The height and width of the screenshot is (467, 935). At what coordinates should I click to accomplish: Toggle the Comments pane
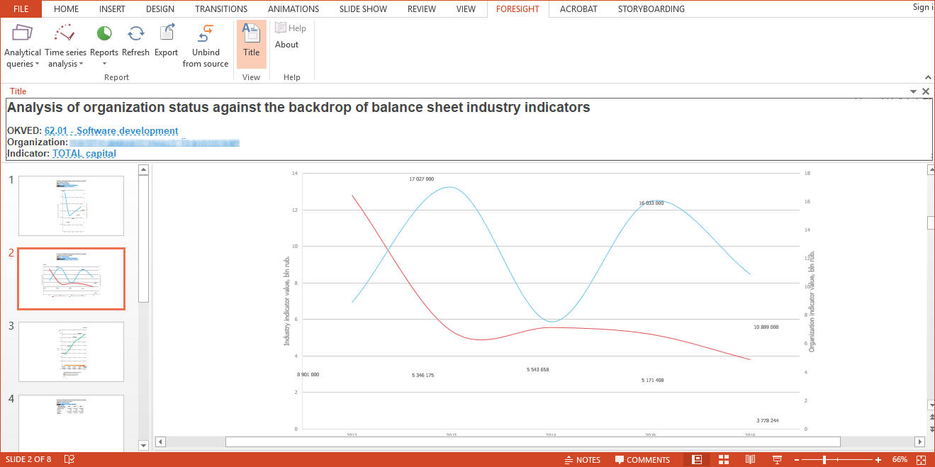coord(642,459)
